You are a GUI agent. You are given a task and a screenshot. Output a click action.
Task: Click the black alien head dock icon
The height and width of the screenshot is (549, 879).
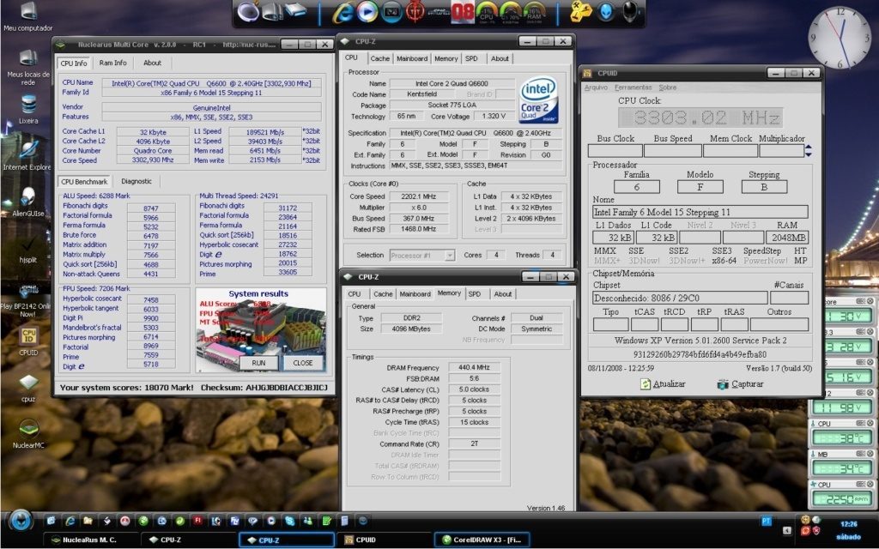(x=629, y=12)
